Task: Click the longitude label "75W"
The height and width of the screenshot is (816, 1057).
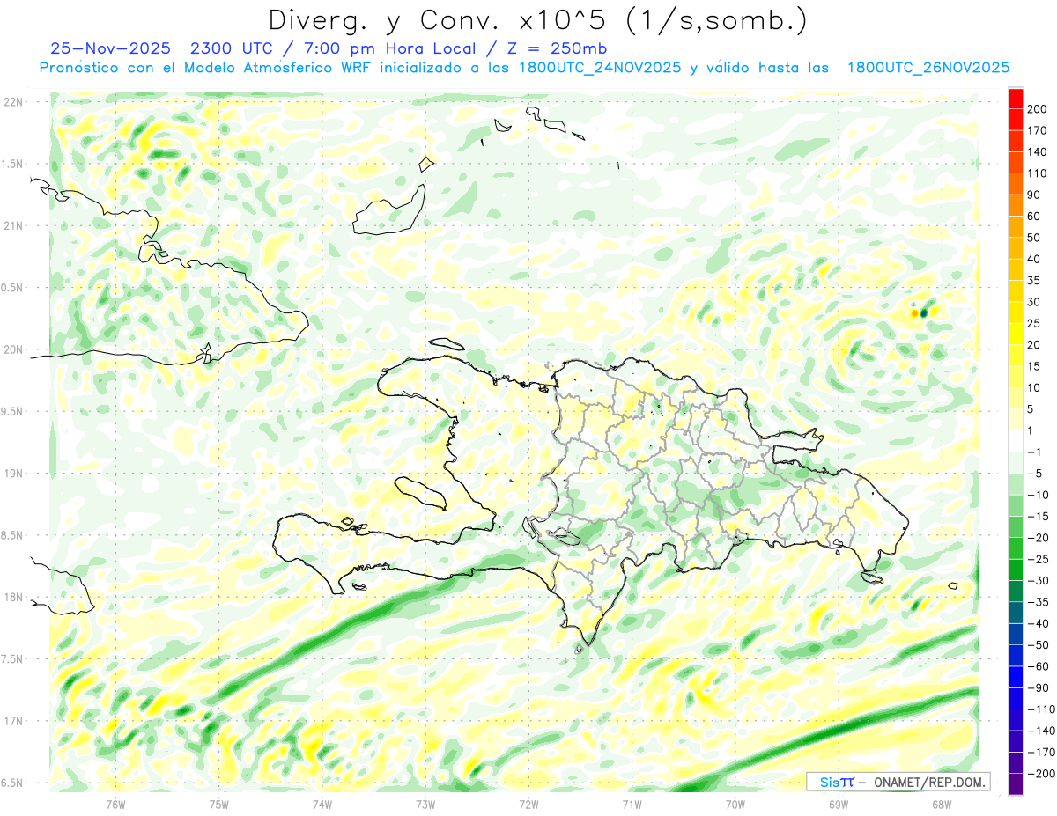Action: tap(219, 805)
